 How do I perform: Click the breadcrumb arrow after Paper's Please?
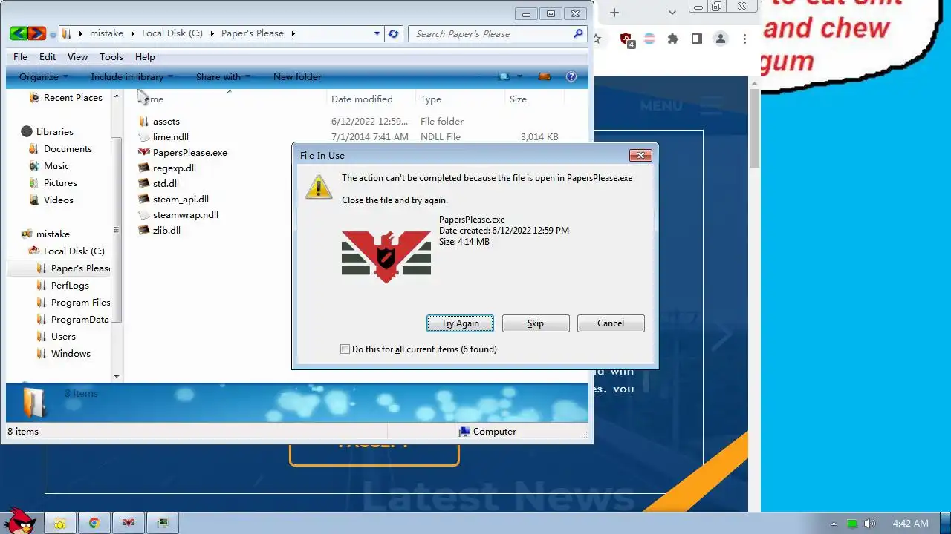pos(293,33)
